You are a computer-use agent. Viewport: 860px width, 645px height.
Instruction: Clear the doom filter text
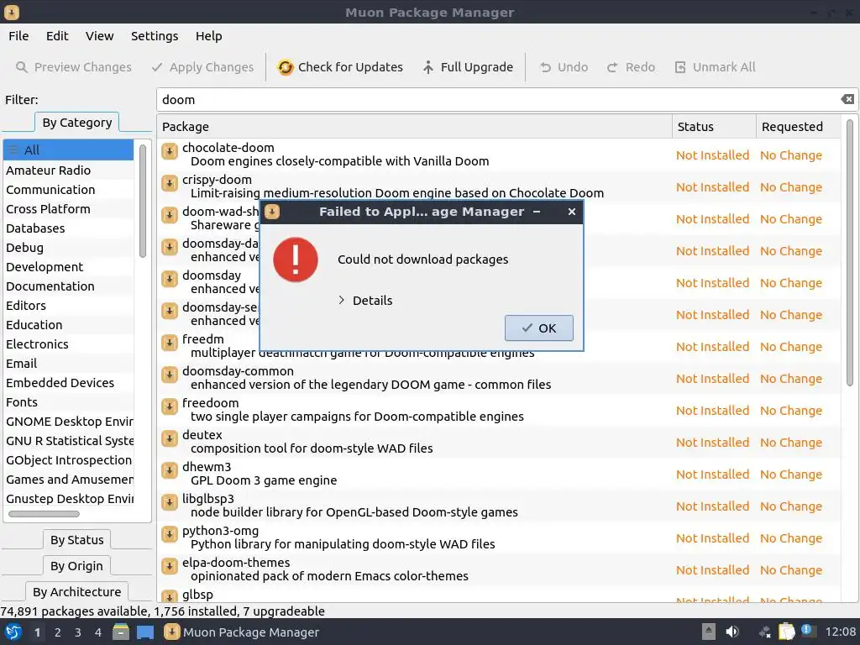[x=847, y=99]
